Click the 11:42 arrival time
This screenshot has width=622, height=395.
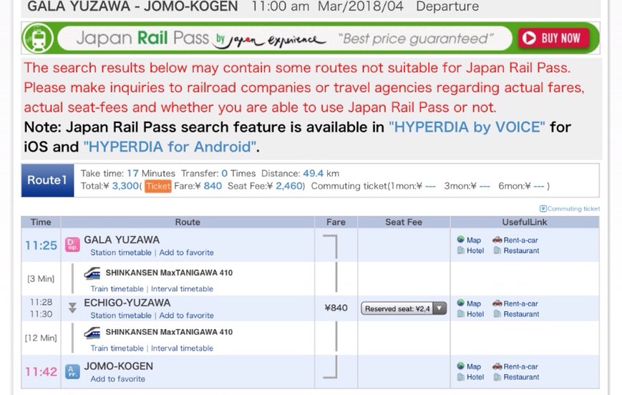42,372
